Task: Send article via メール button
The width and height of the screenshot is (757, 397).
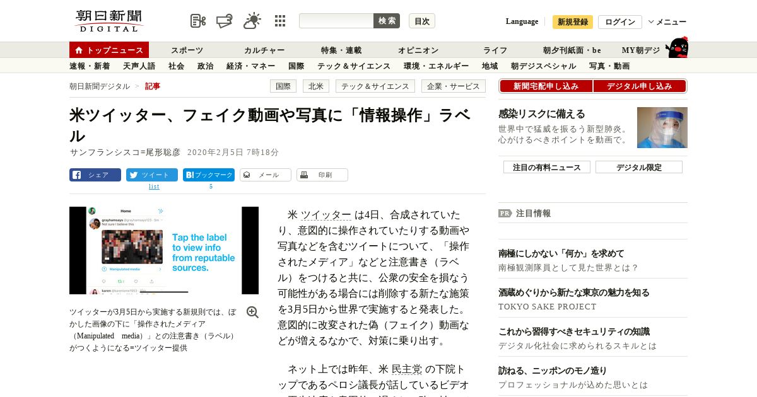Action: 266,175
